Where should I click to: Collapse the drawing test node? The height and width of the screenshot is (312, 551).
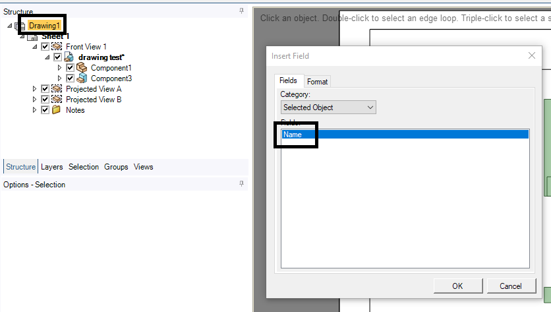click(47, 57)
